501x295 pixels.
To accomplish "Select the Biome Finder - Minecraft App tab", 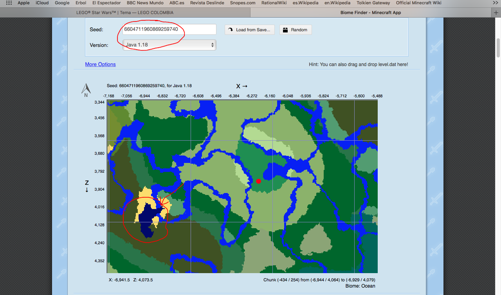I will [x=370, y=13].
